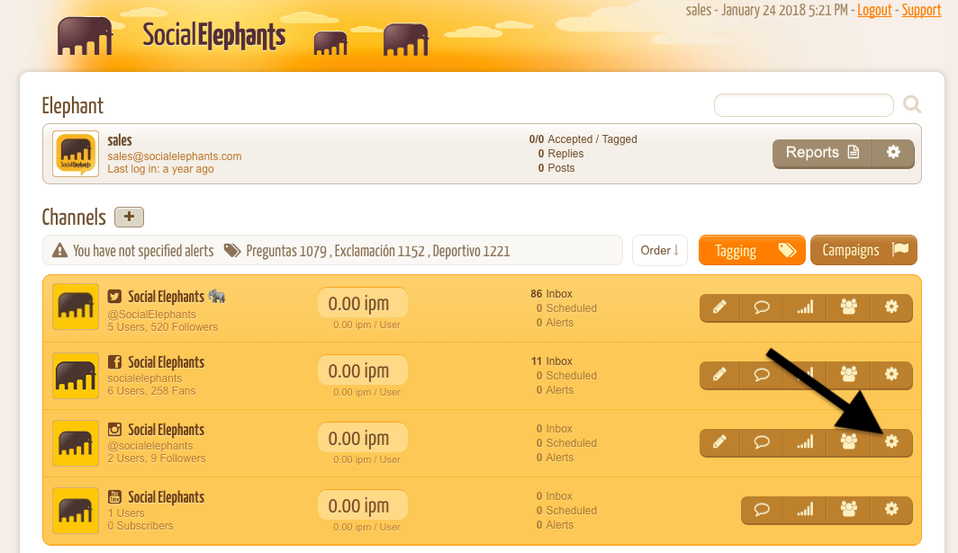Click '0 Subscribers' text
Viewport: 958px width, 553px height.
[x=140, y=525]
